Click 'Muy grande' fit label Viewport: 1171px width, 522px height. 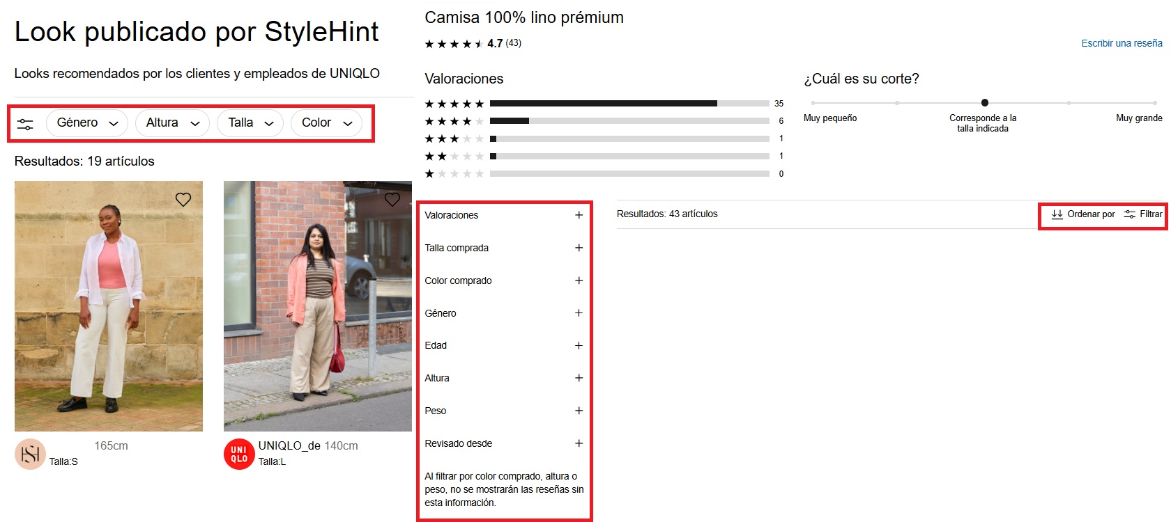(1139, 118)
